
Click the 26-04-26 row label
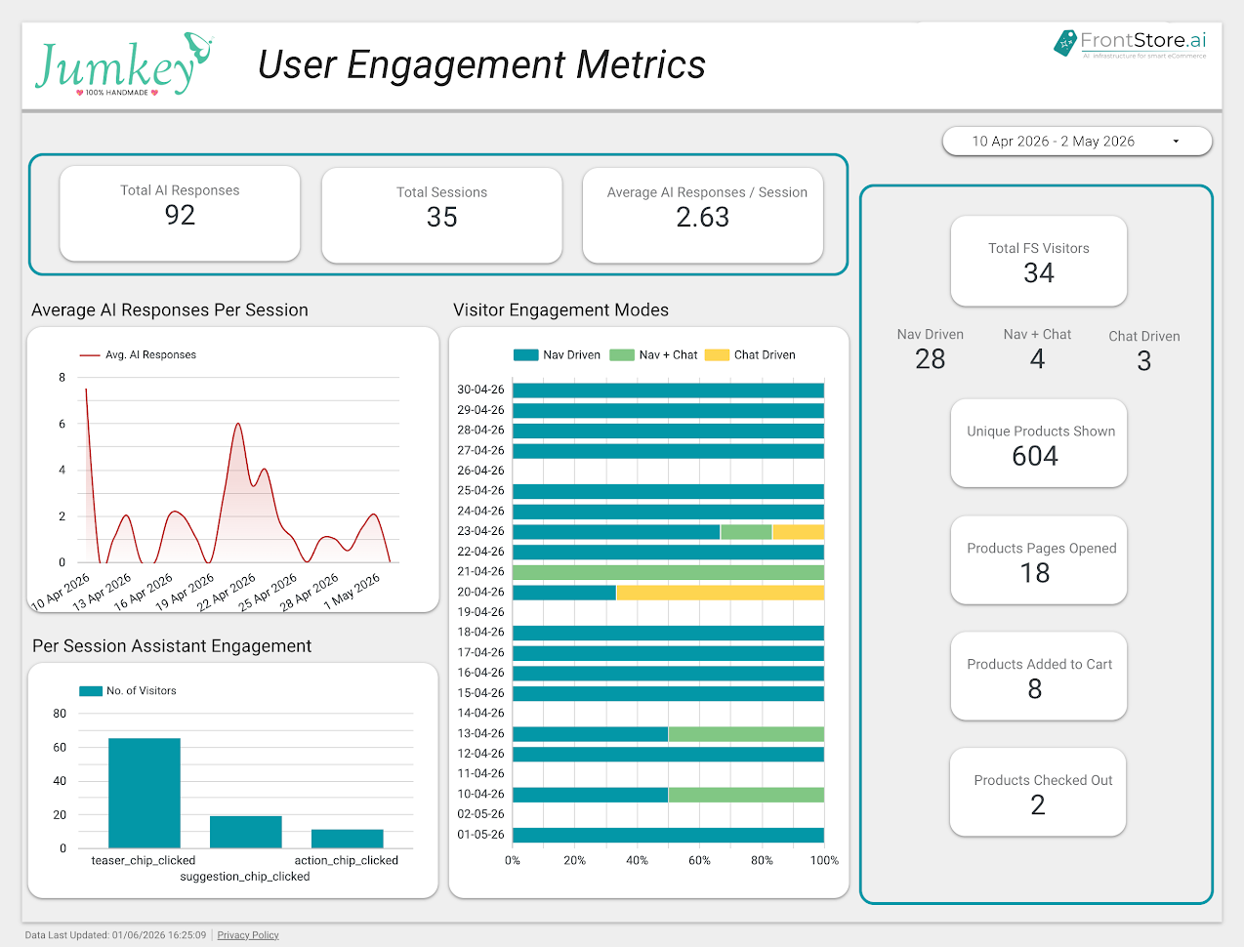(480, 471)
